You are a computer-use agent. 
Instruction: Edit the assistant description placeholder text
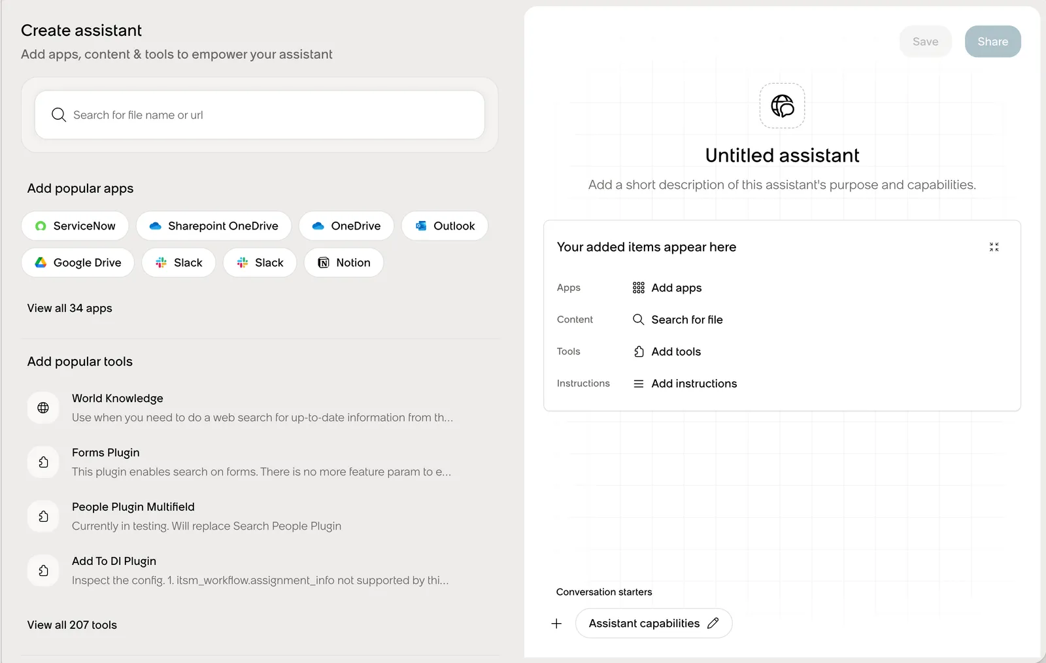(x=782, y=185)
